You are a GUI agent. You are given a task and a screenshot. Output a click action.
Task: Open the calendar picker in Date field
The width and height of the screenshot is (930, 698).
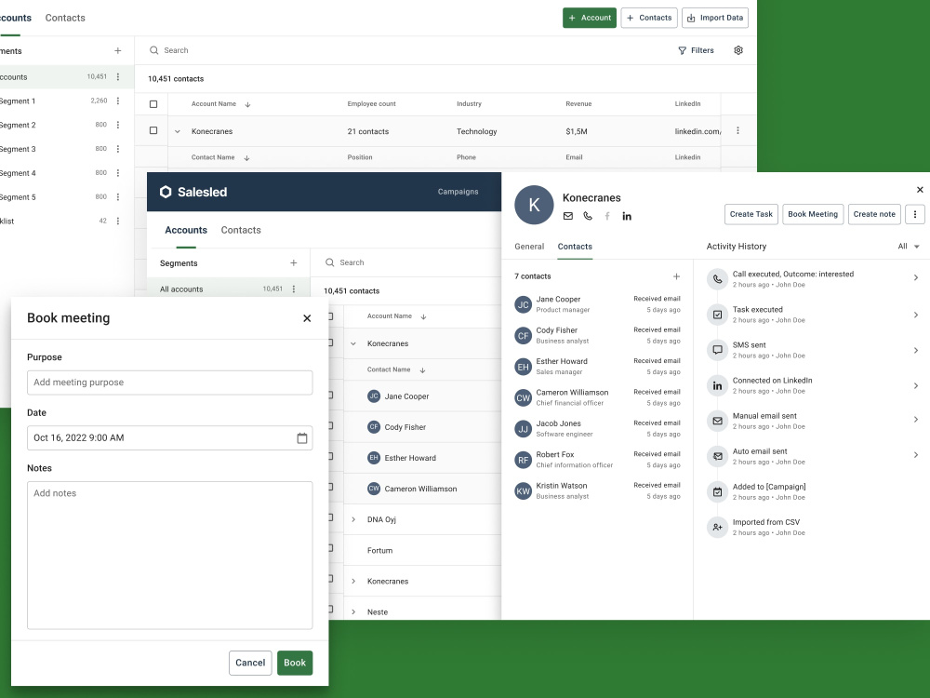[302, 438]
